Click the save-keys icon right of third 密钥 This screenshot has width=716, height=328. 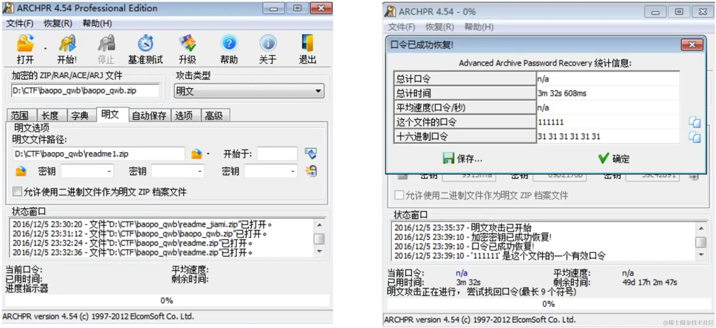click(x=311, y=171)
